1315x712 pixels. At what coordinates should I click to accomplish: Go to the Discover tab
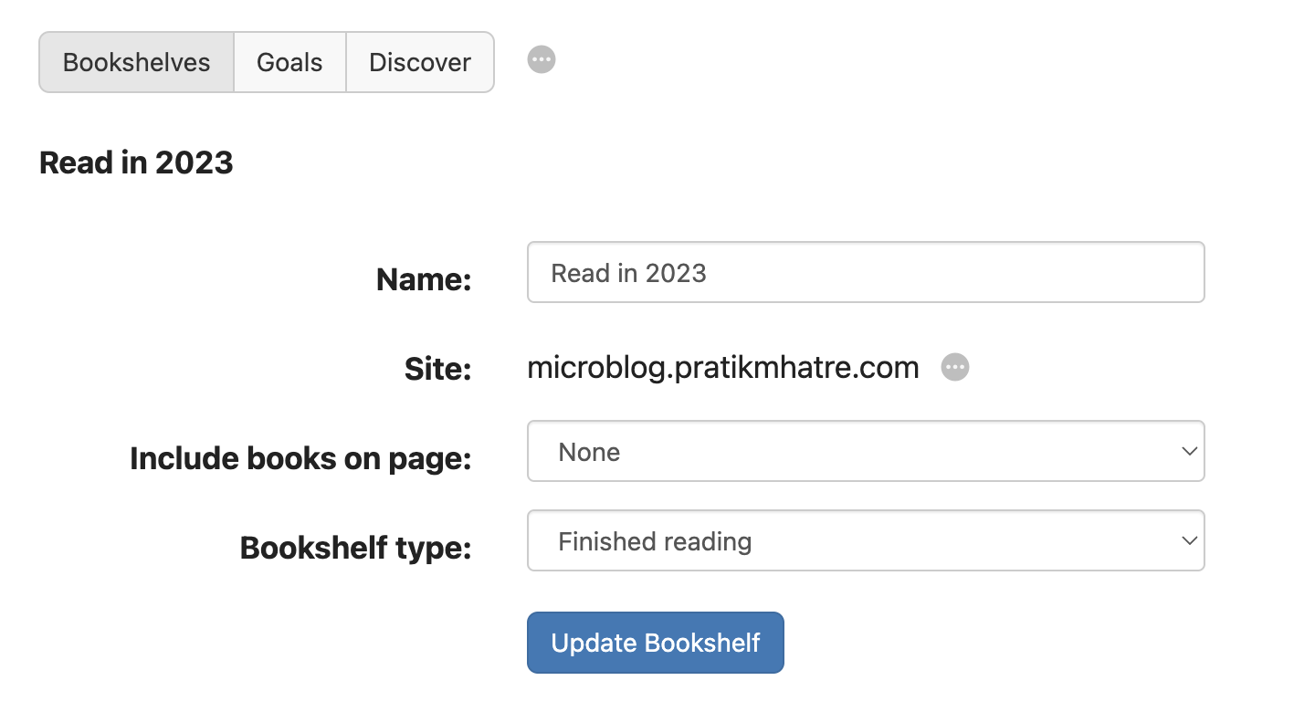pyautogui.click(x=420, y=62)
